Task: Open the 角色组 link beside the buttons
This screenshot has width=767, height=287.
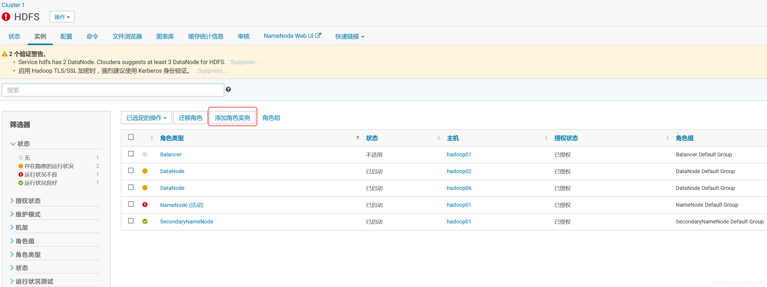Action: tap(271, 118)
